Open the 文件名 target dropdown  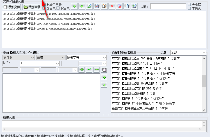point(18,58)
